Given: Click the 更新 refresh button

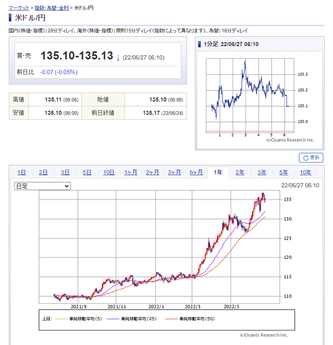Looking at the screenshot, I should [311, 158].
